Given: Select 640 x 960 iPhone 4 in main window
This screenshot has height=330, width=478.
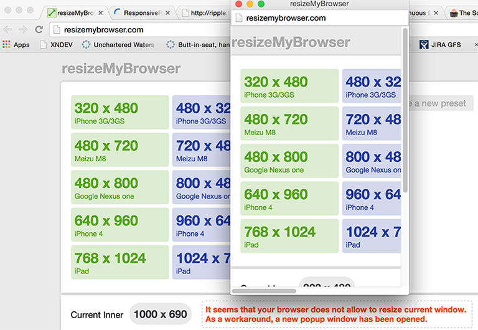Looking at the screenshot, I should coord(119,225).
